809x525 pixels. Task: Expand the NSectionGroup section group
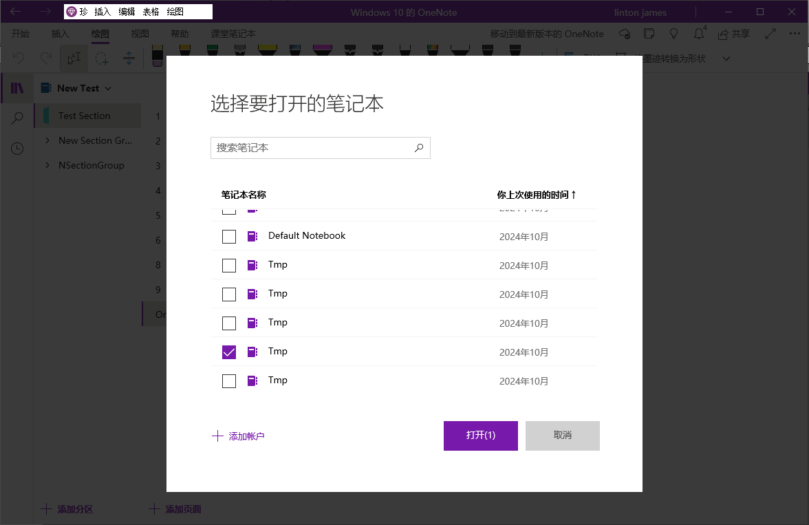pos(47,165)
